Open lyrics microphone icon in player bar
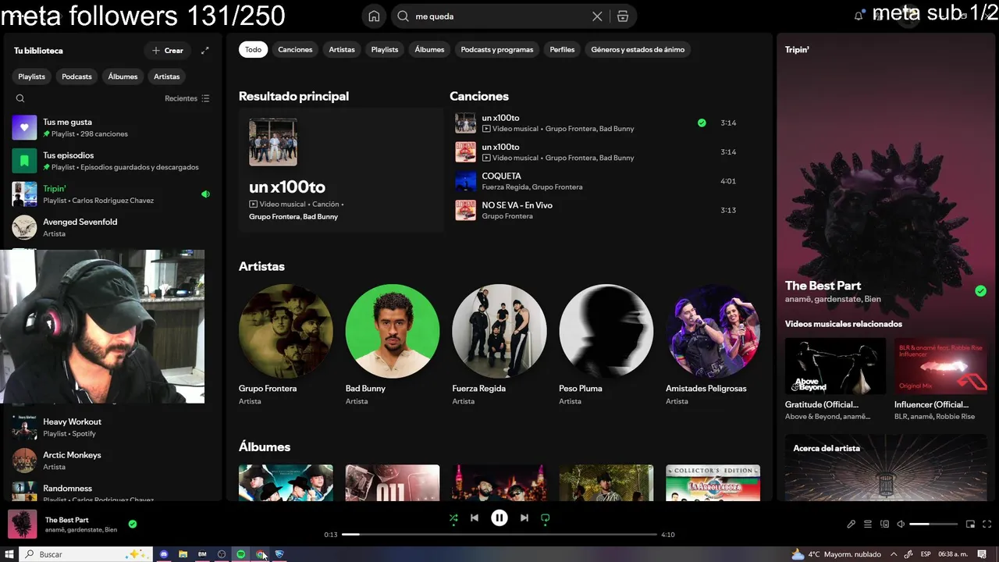999x562 pixels. [851, 524]
